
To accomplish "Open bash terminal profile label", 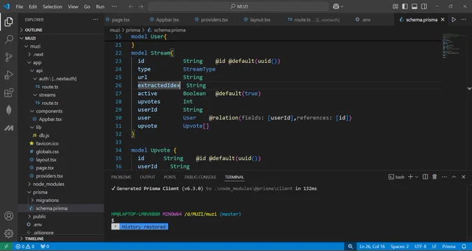I will click(396, 177).
